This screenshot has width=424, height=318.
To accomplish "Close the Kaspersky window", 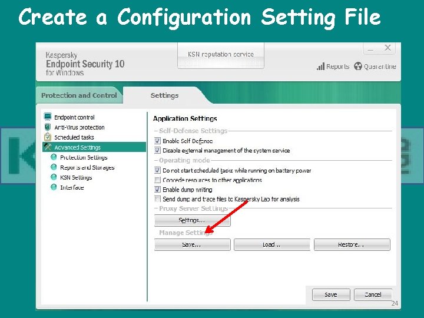I will tap(387, 48).
